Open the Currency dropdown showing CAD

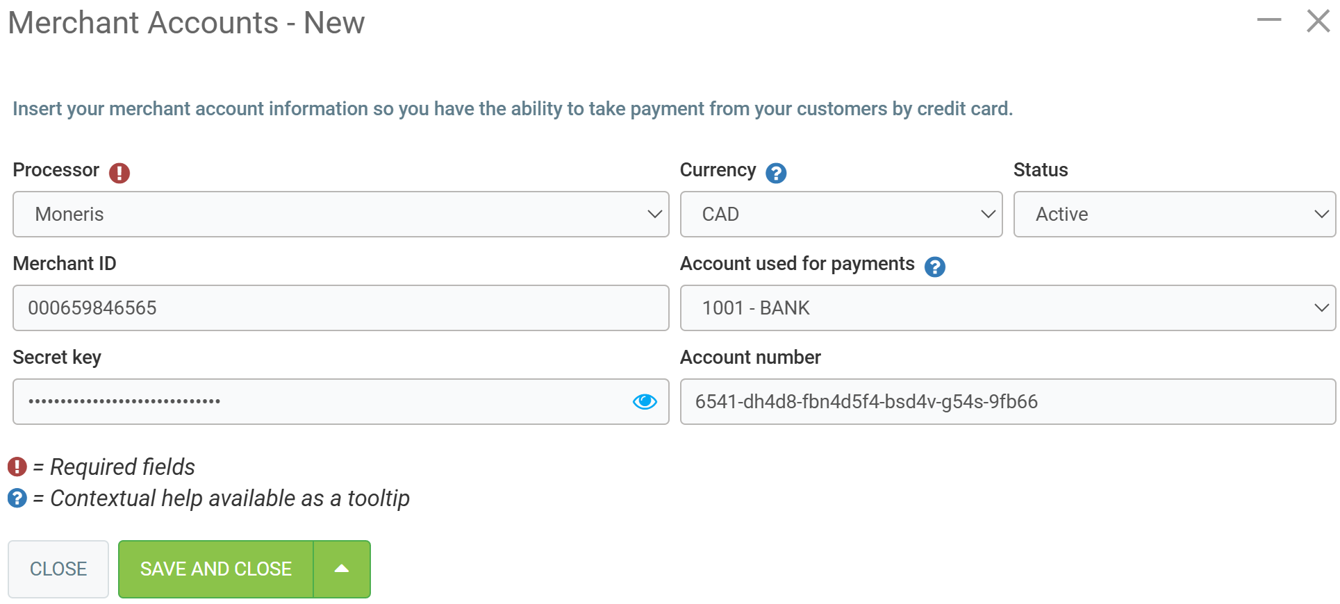841,214
